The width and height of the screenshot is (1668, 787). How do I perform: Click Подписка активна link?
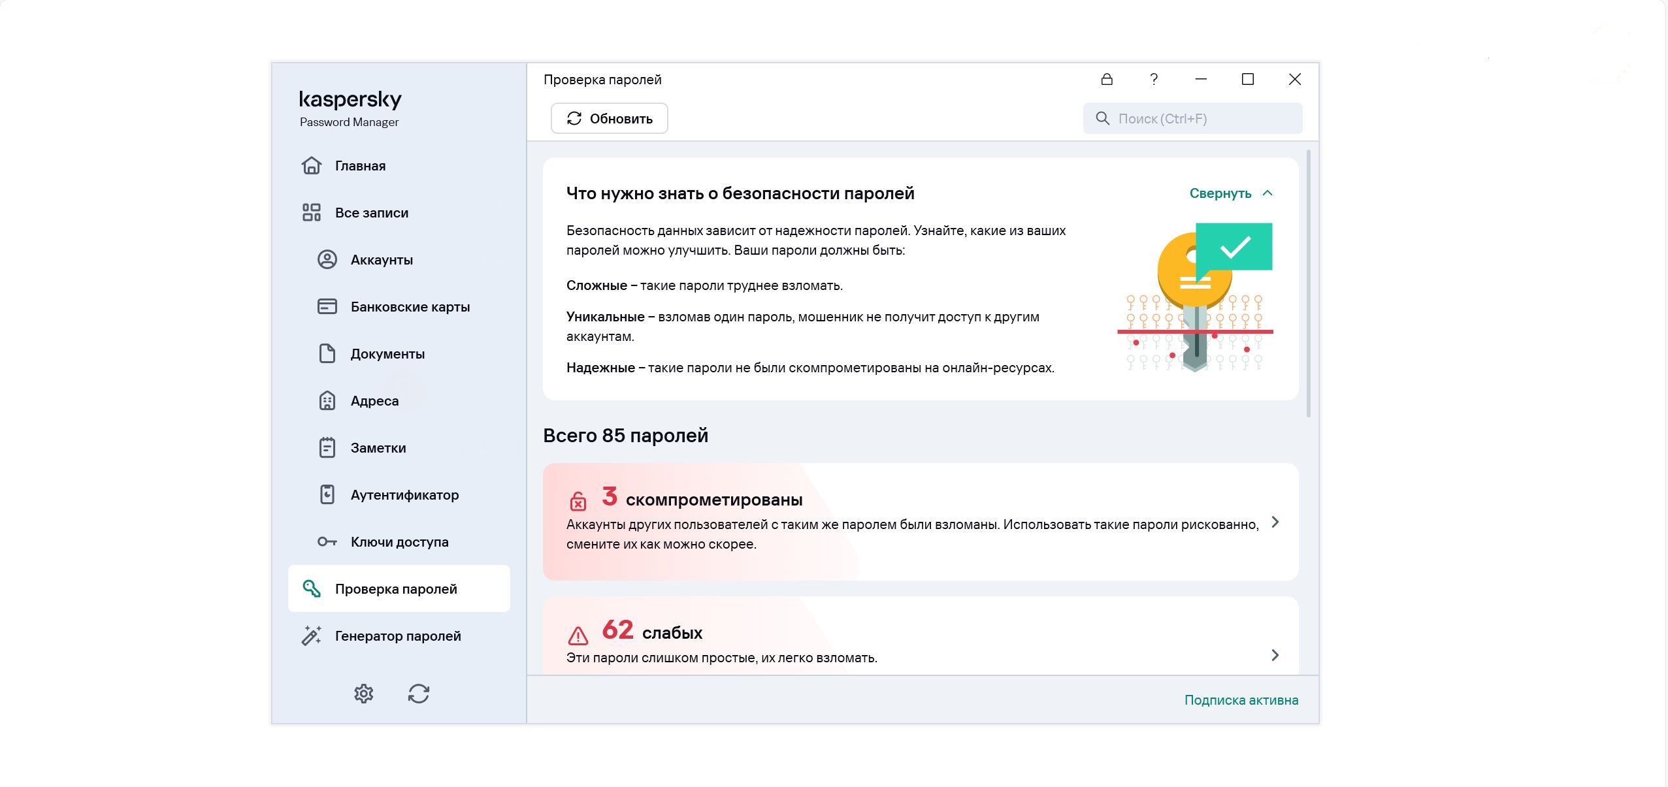pos(1241,700)
